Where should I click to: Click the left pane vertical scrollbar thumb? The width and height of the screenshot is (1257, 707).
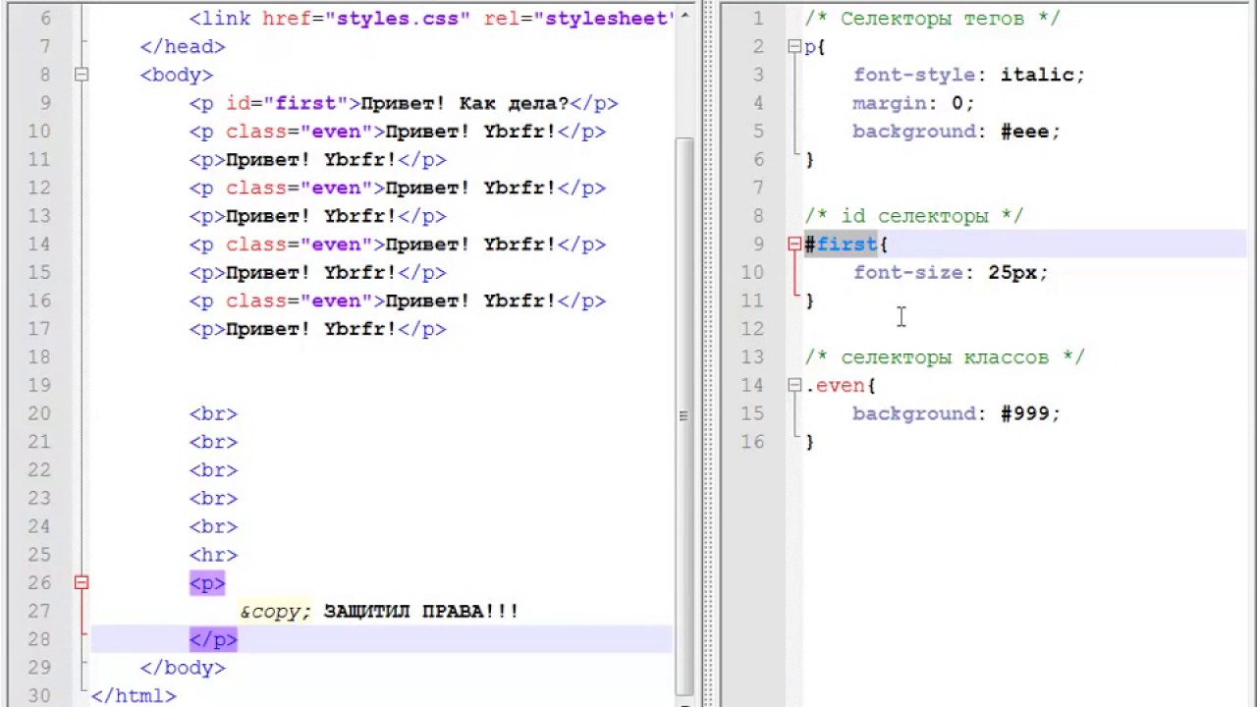684,412
